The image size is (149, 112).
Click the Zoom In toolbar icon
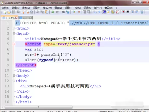(74, 12)
